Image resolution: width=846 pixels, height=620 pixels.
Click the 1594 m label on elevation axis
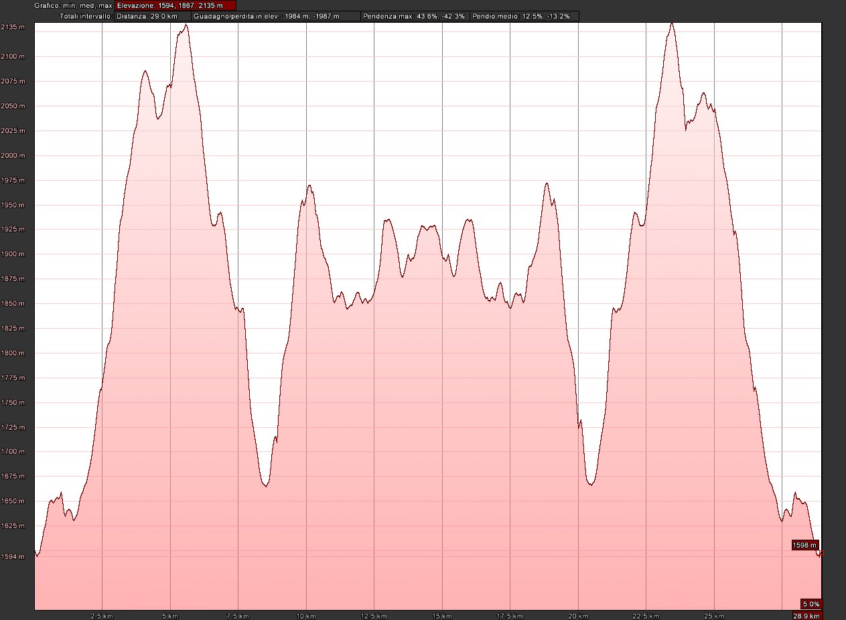pyautogui.click(x=13, y=556)
